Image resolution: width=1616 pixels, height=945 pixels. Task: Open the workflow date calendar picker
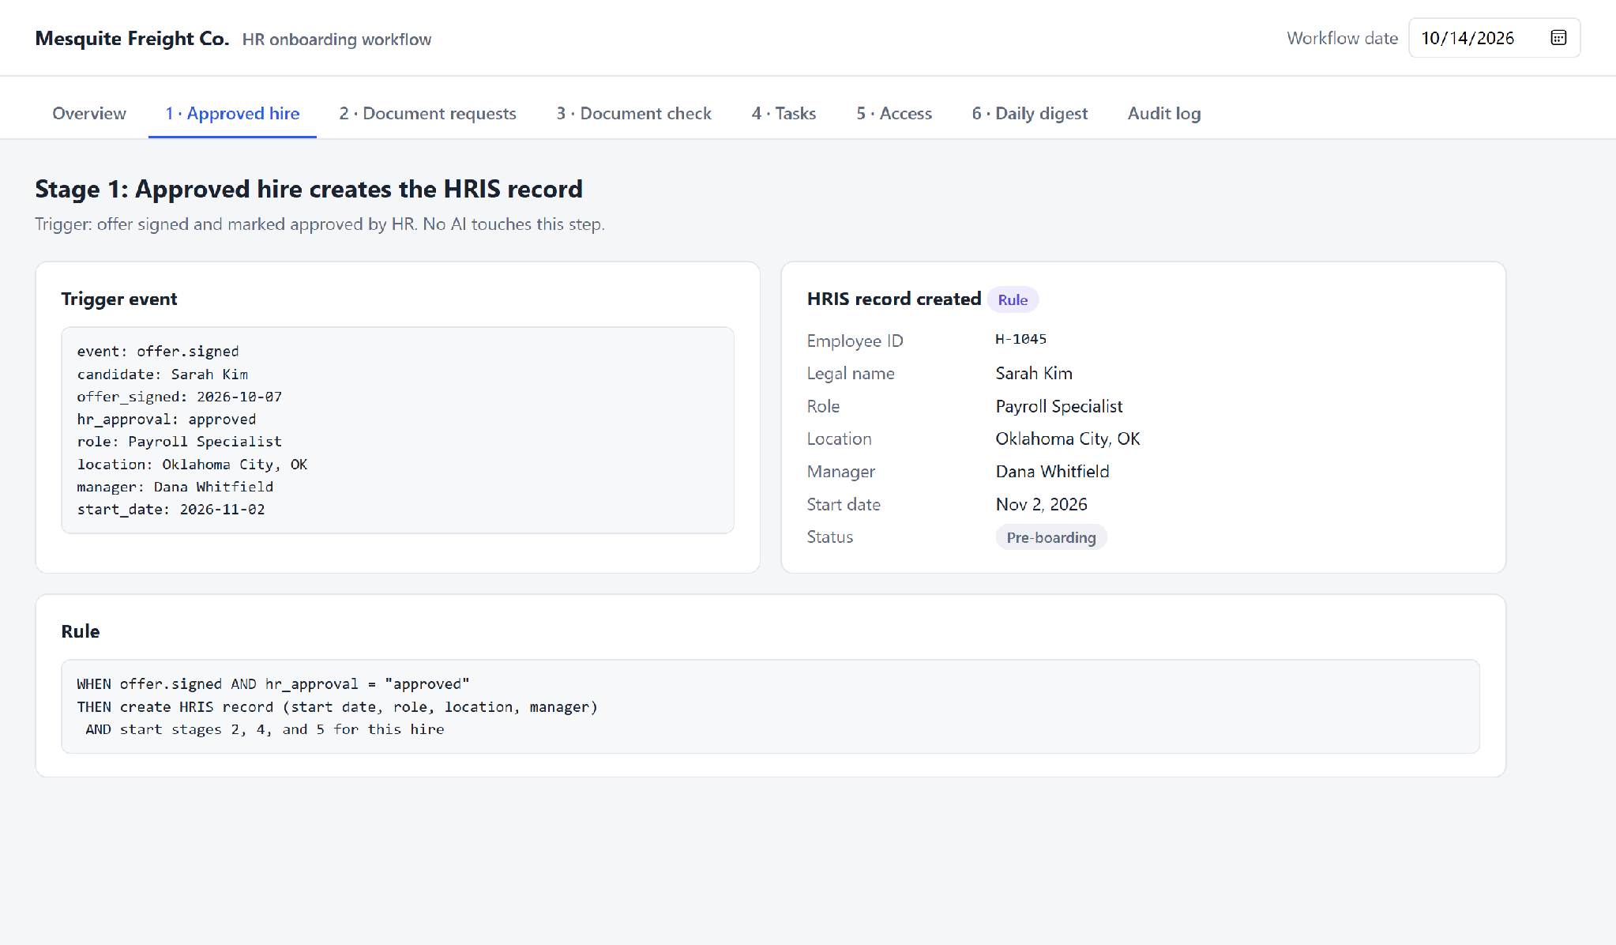pos(1558,38)
